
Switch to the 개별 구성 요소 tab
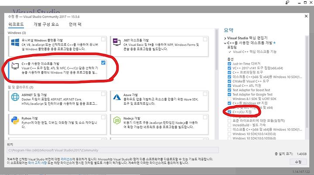point(46,24)
